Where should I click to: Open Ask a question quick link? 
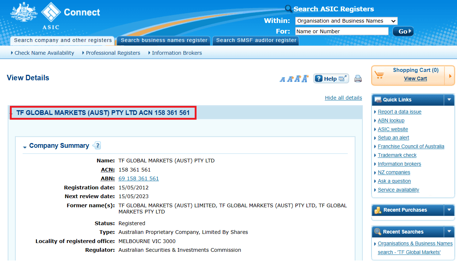[394, 181]
